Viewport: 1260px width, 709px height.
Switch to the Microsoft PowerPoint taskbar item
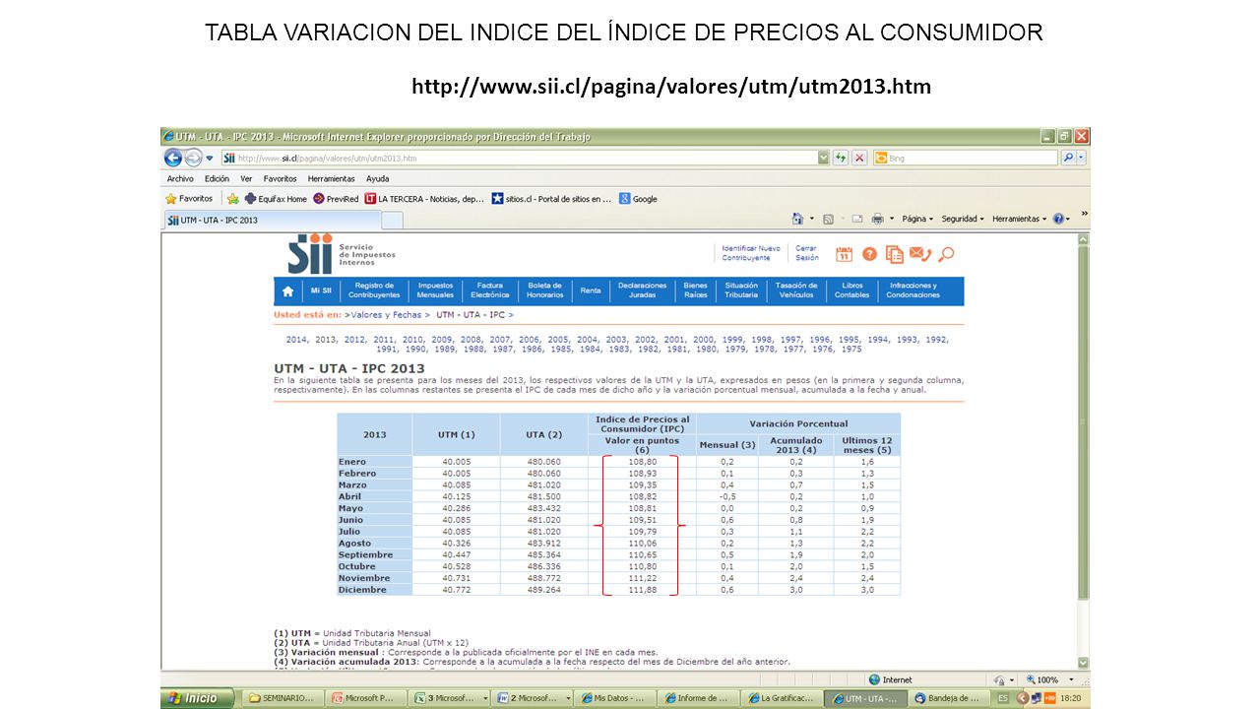(366, 698)
